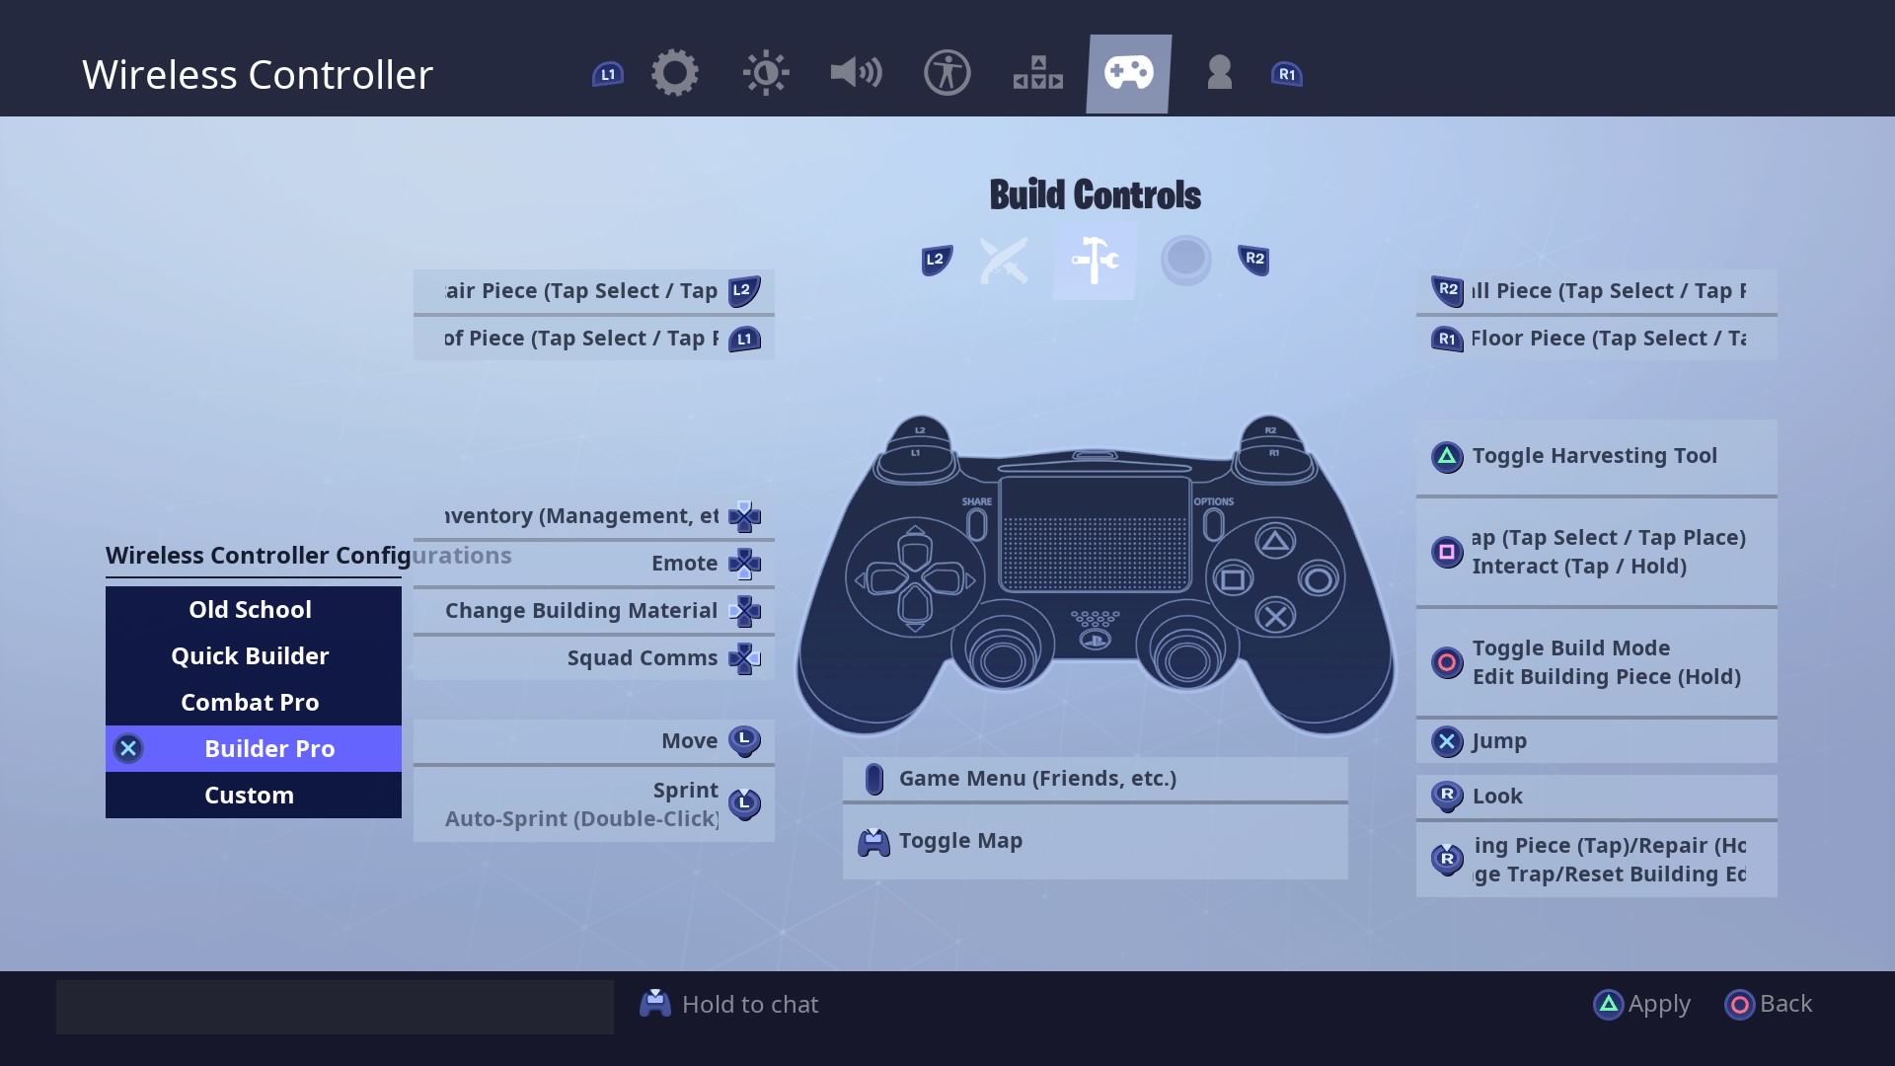Click the Accessibility icon
The height and width of the screenshot is (1066, 1895).
[947, 73]
